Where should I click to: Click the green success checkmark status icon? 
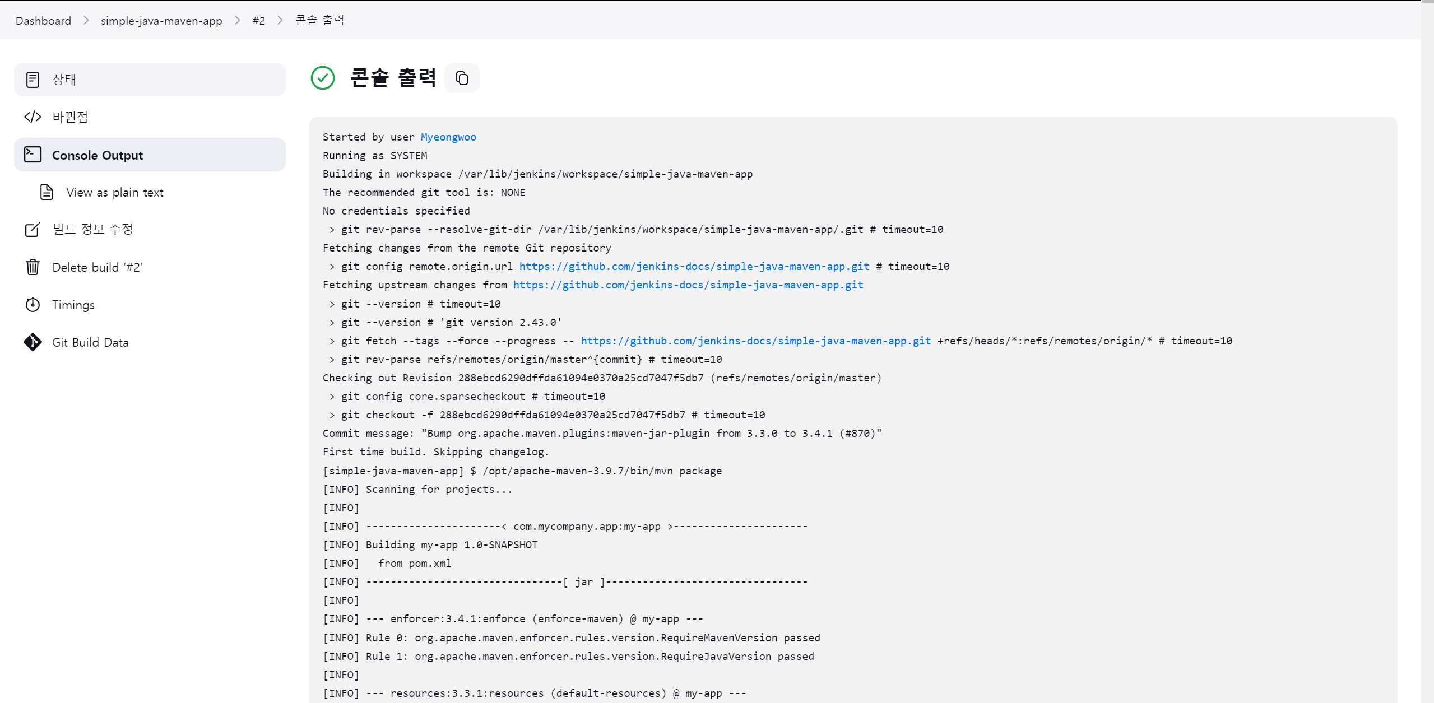pos(323,78)
